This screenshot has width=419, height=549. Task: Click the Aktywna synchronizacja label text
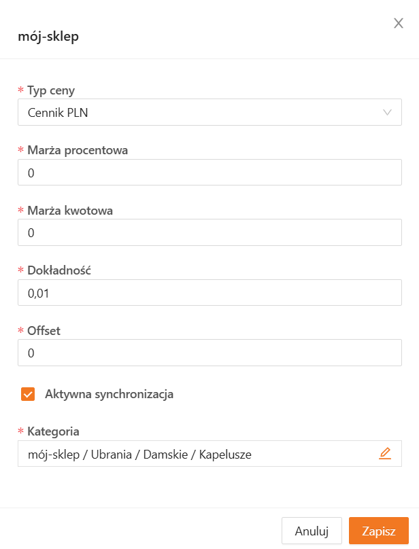pyautogui.click(x=109, y=394)
